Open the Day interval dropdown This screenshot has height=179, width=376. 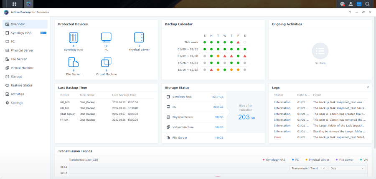(347, 168)
